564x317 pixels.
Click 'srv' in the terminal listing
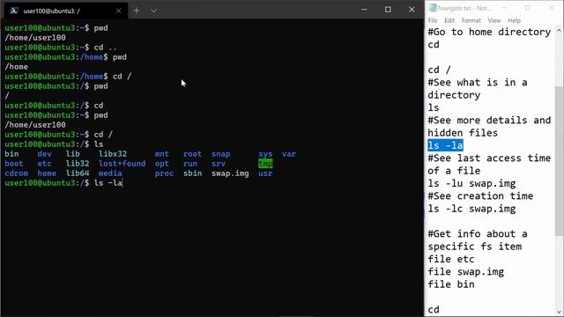[x=219, y=164]
